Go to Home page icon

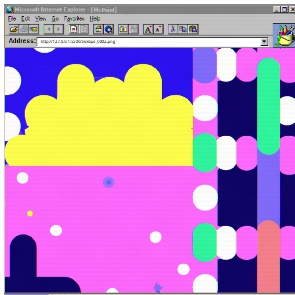tap(98, 29)
